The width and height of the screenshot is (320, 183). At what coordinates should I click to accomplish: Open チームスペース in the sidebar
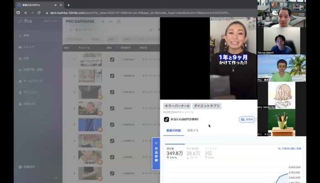31,81
